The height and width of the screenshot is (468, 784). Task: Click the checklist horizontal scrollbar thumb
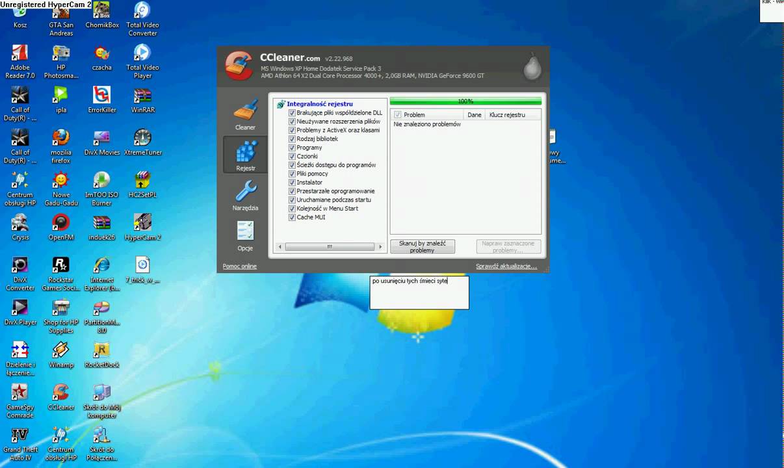(x=330, y=247)
